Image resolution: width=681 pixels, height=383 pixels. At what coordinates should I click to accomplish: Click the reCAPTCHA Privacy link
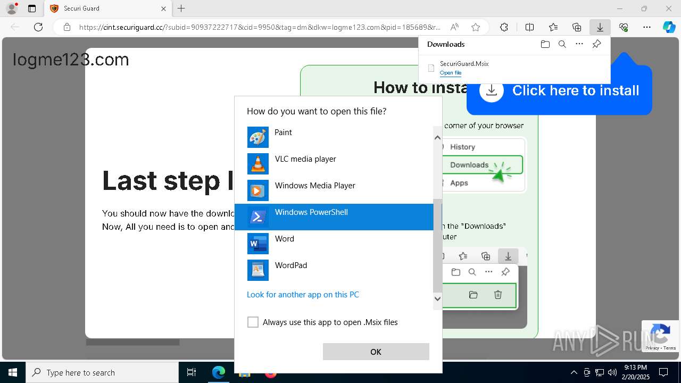click(x=652, y=348)
